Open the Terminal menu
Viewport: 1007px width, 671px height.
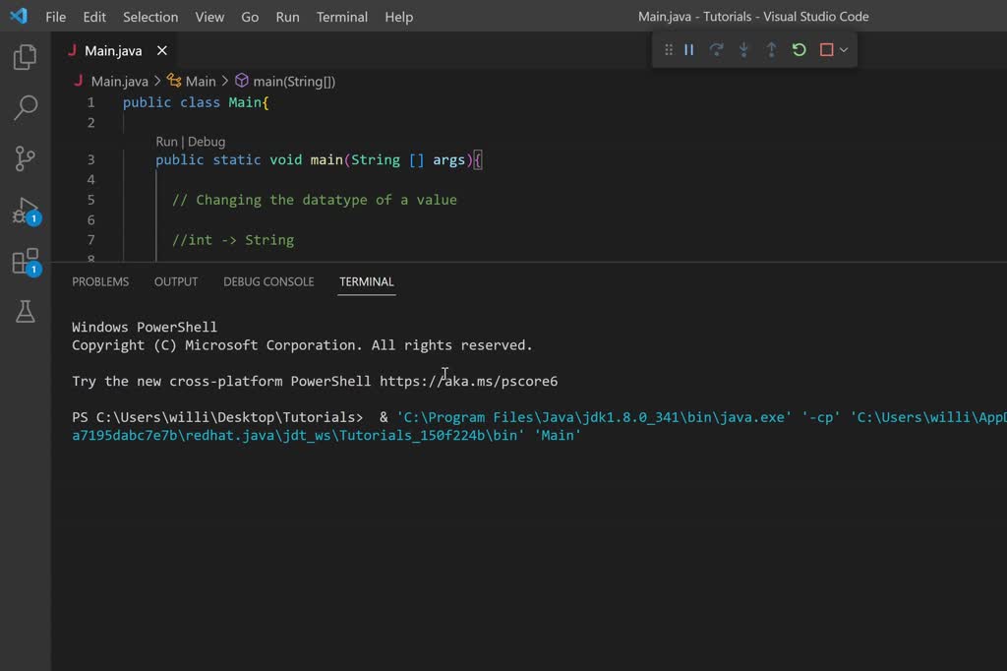click(x=342, y=17)
